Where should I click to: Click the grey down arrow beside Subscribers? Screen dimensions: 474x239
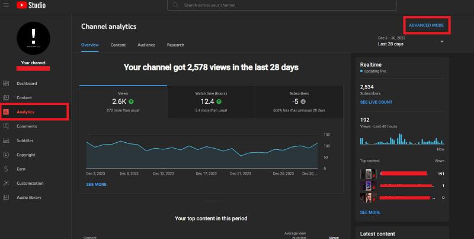click(303, 102)
